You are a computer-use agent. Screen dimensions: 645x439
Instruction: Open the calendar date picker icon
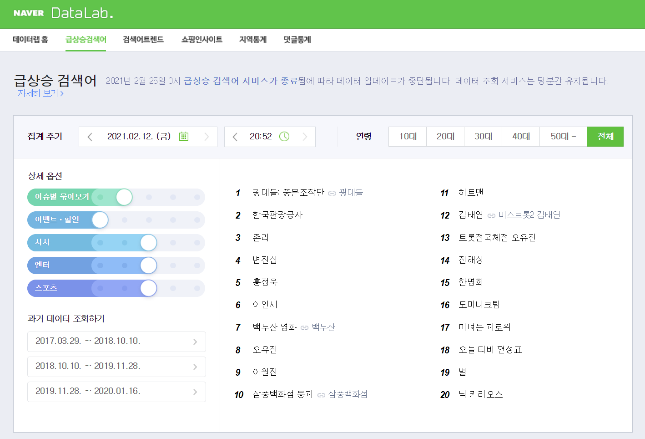[184, 136]
